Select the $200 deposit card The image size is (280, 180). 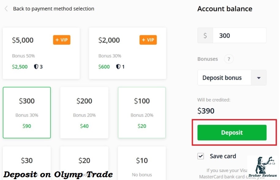84,113
